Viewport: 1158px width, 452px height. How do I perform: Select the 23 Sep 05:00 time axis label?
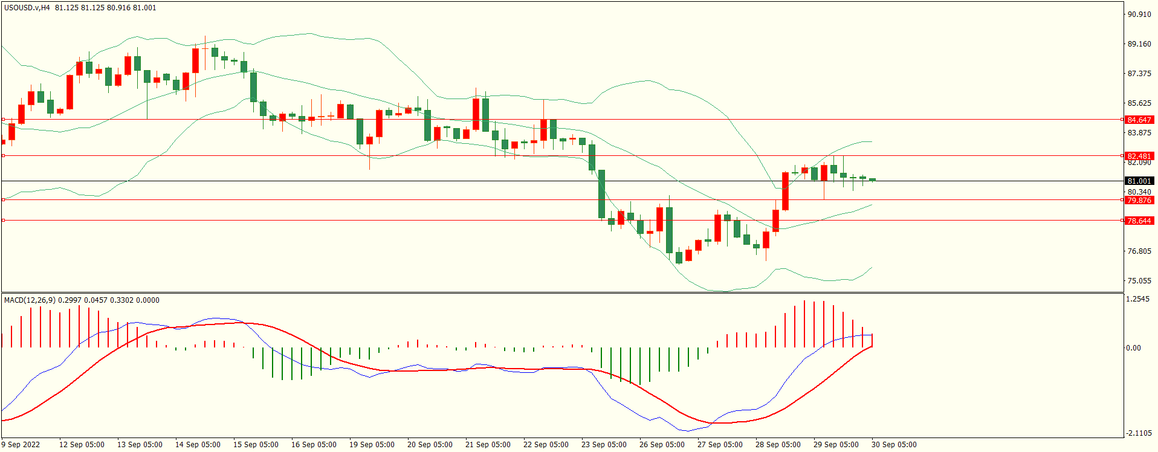(x=604, y=444)
